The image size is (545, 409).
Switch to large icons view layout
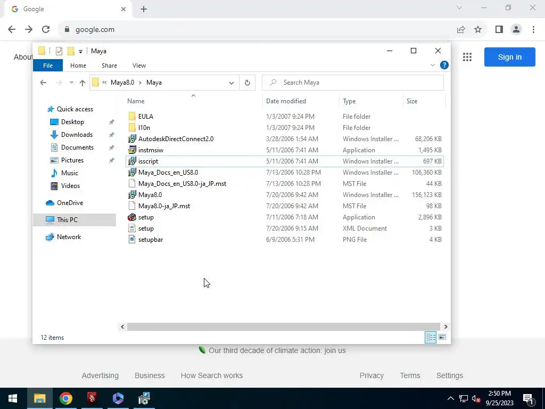coord(442,337)
